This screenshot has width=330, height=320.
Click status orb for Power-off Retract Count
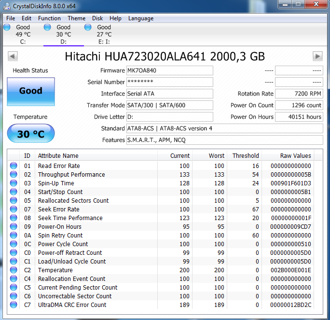coord(14,252)
